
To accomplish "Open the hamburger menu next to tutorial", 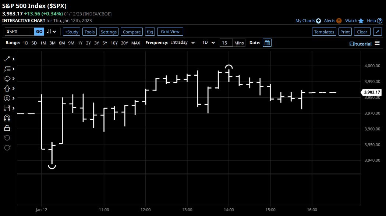I will pos(377,43).
